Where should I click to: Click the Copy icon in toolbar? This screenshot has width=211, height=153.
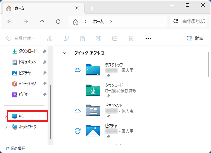[66, 38]
